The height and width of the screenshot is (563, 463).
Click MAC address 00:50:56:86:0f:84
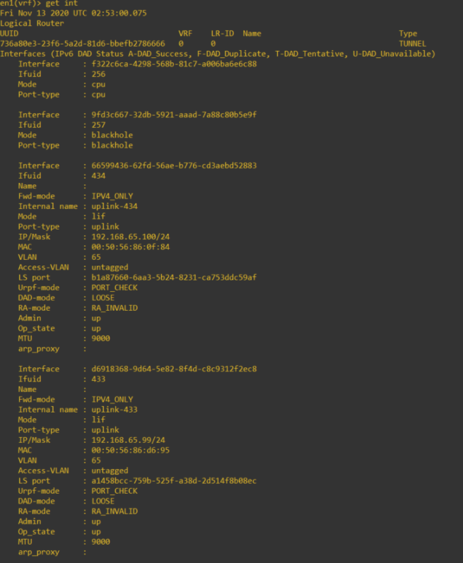pos(131,247)
